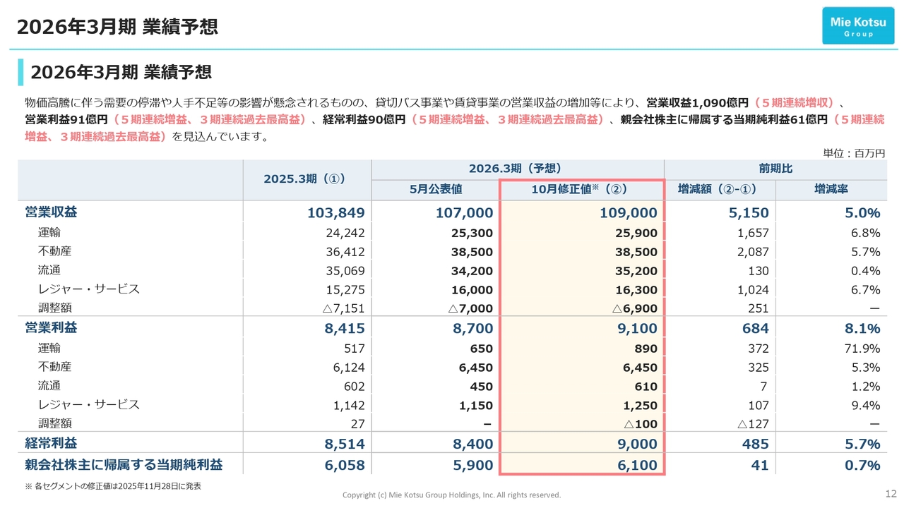Click the Mie Kotsu Group logo
904x508 pixels.
858,26
